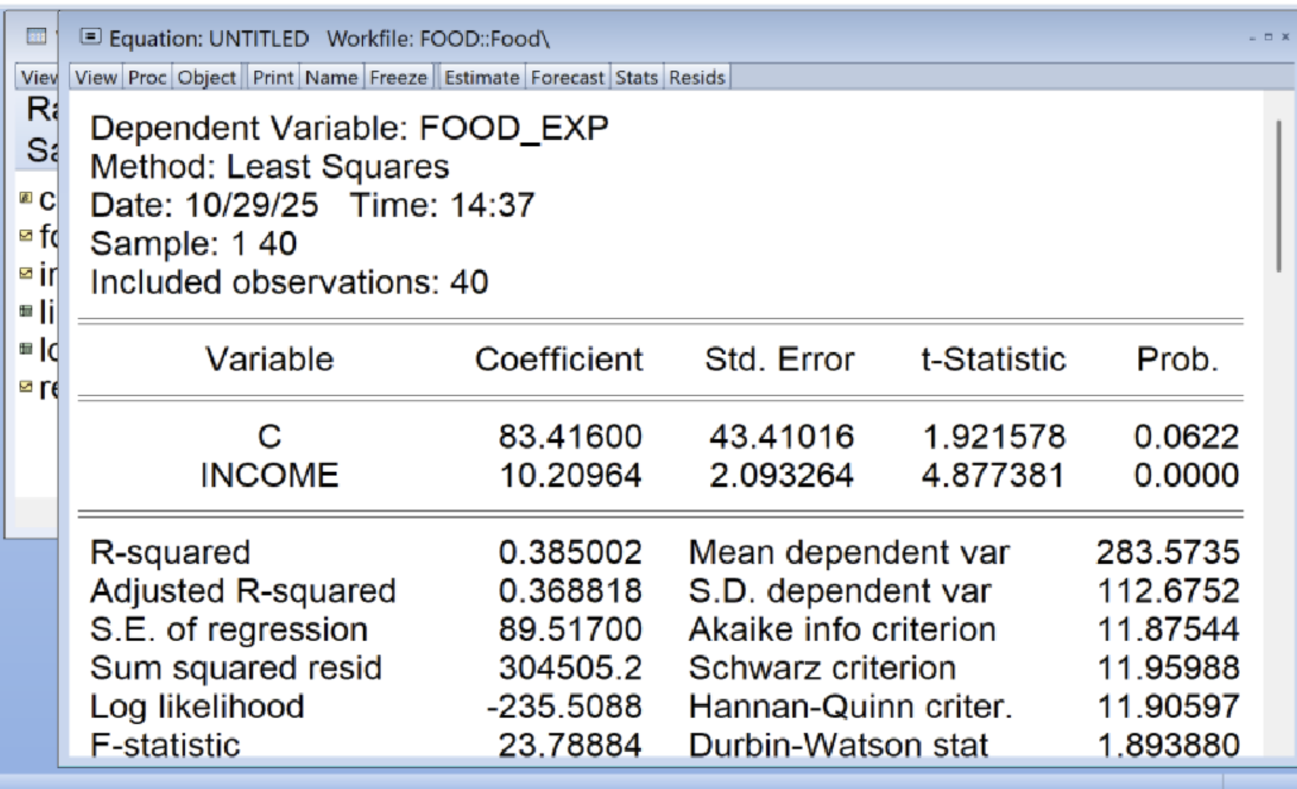Image resolution: width=1297 pixels, height=789 pixels.
Task: Show residuals with the Resids button
Action: [x=696, y=78]
